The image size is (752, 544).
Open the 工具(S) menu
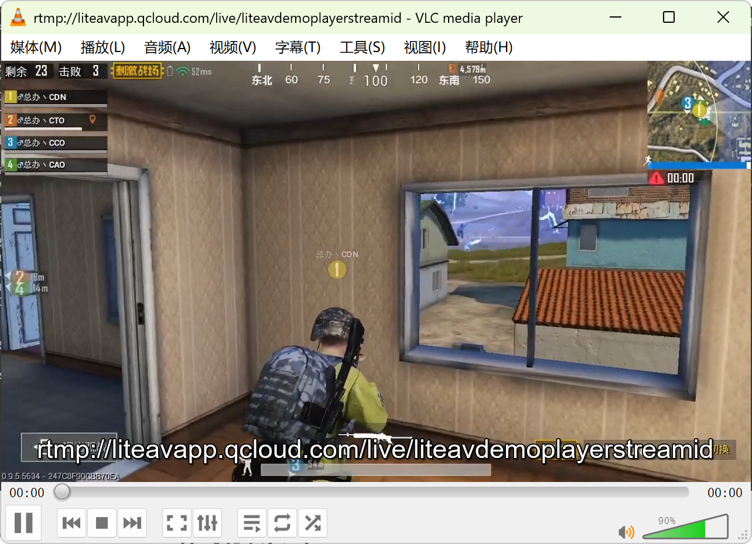coord(361,48)
